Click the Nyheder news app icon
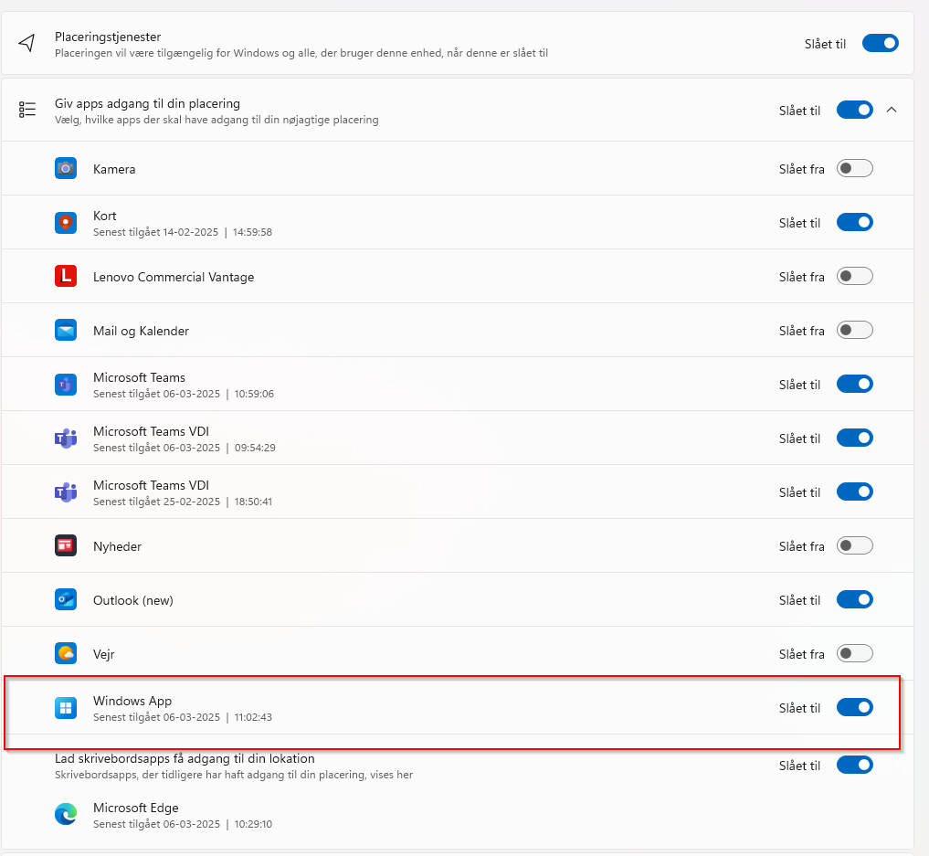 point(66,546)
